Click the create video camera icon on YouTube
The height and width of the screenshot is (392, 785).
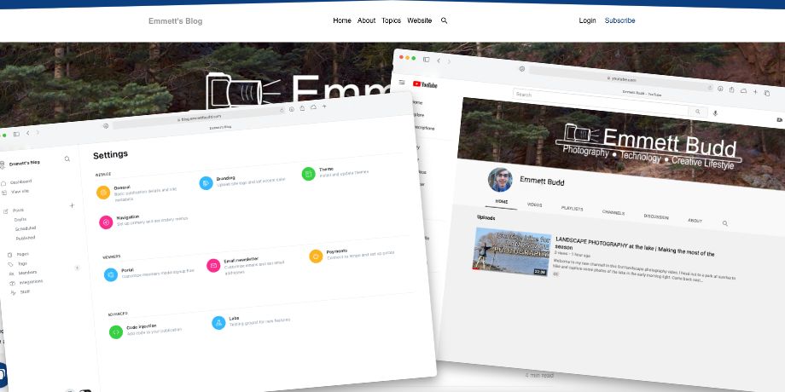[780, 120]
